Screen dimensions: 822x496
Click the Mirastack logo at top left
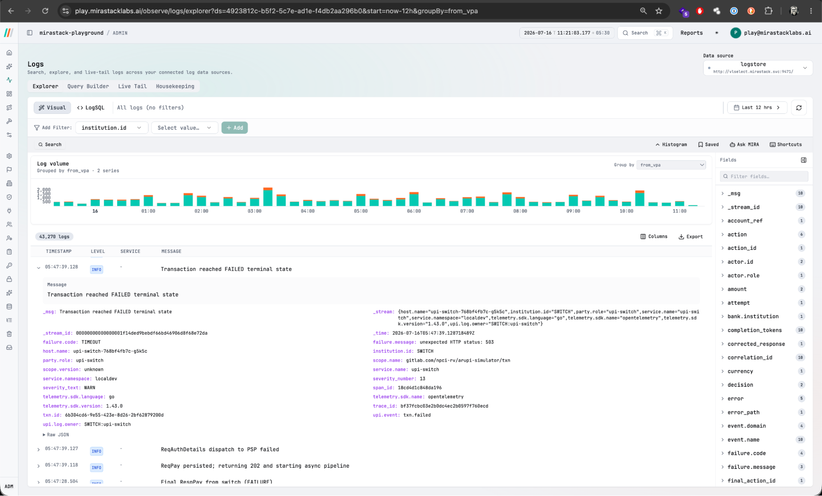tap(9, 33)
